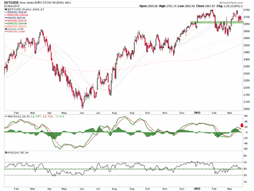Click the MACD(12,26,9) indicator label
The image size is (254, 191).
19,116
